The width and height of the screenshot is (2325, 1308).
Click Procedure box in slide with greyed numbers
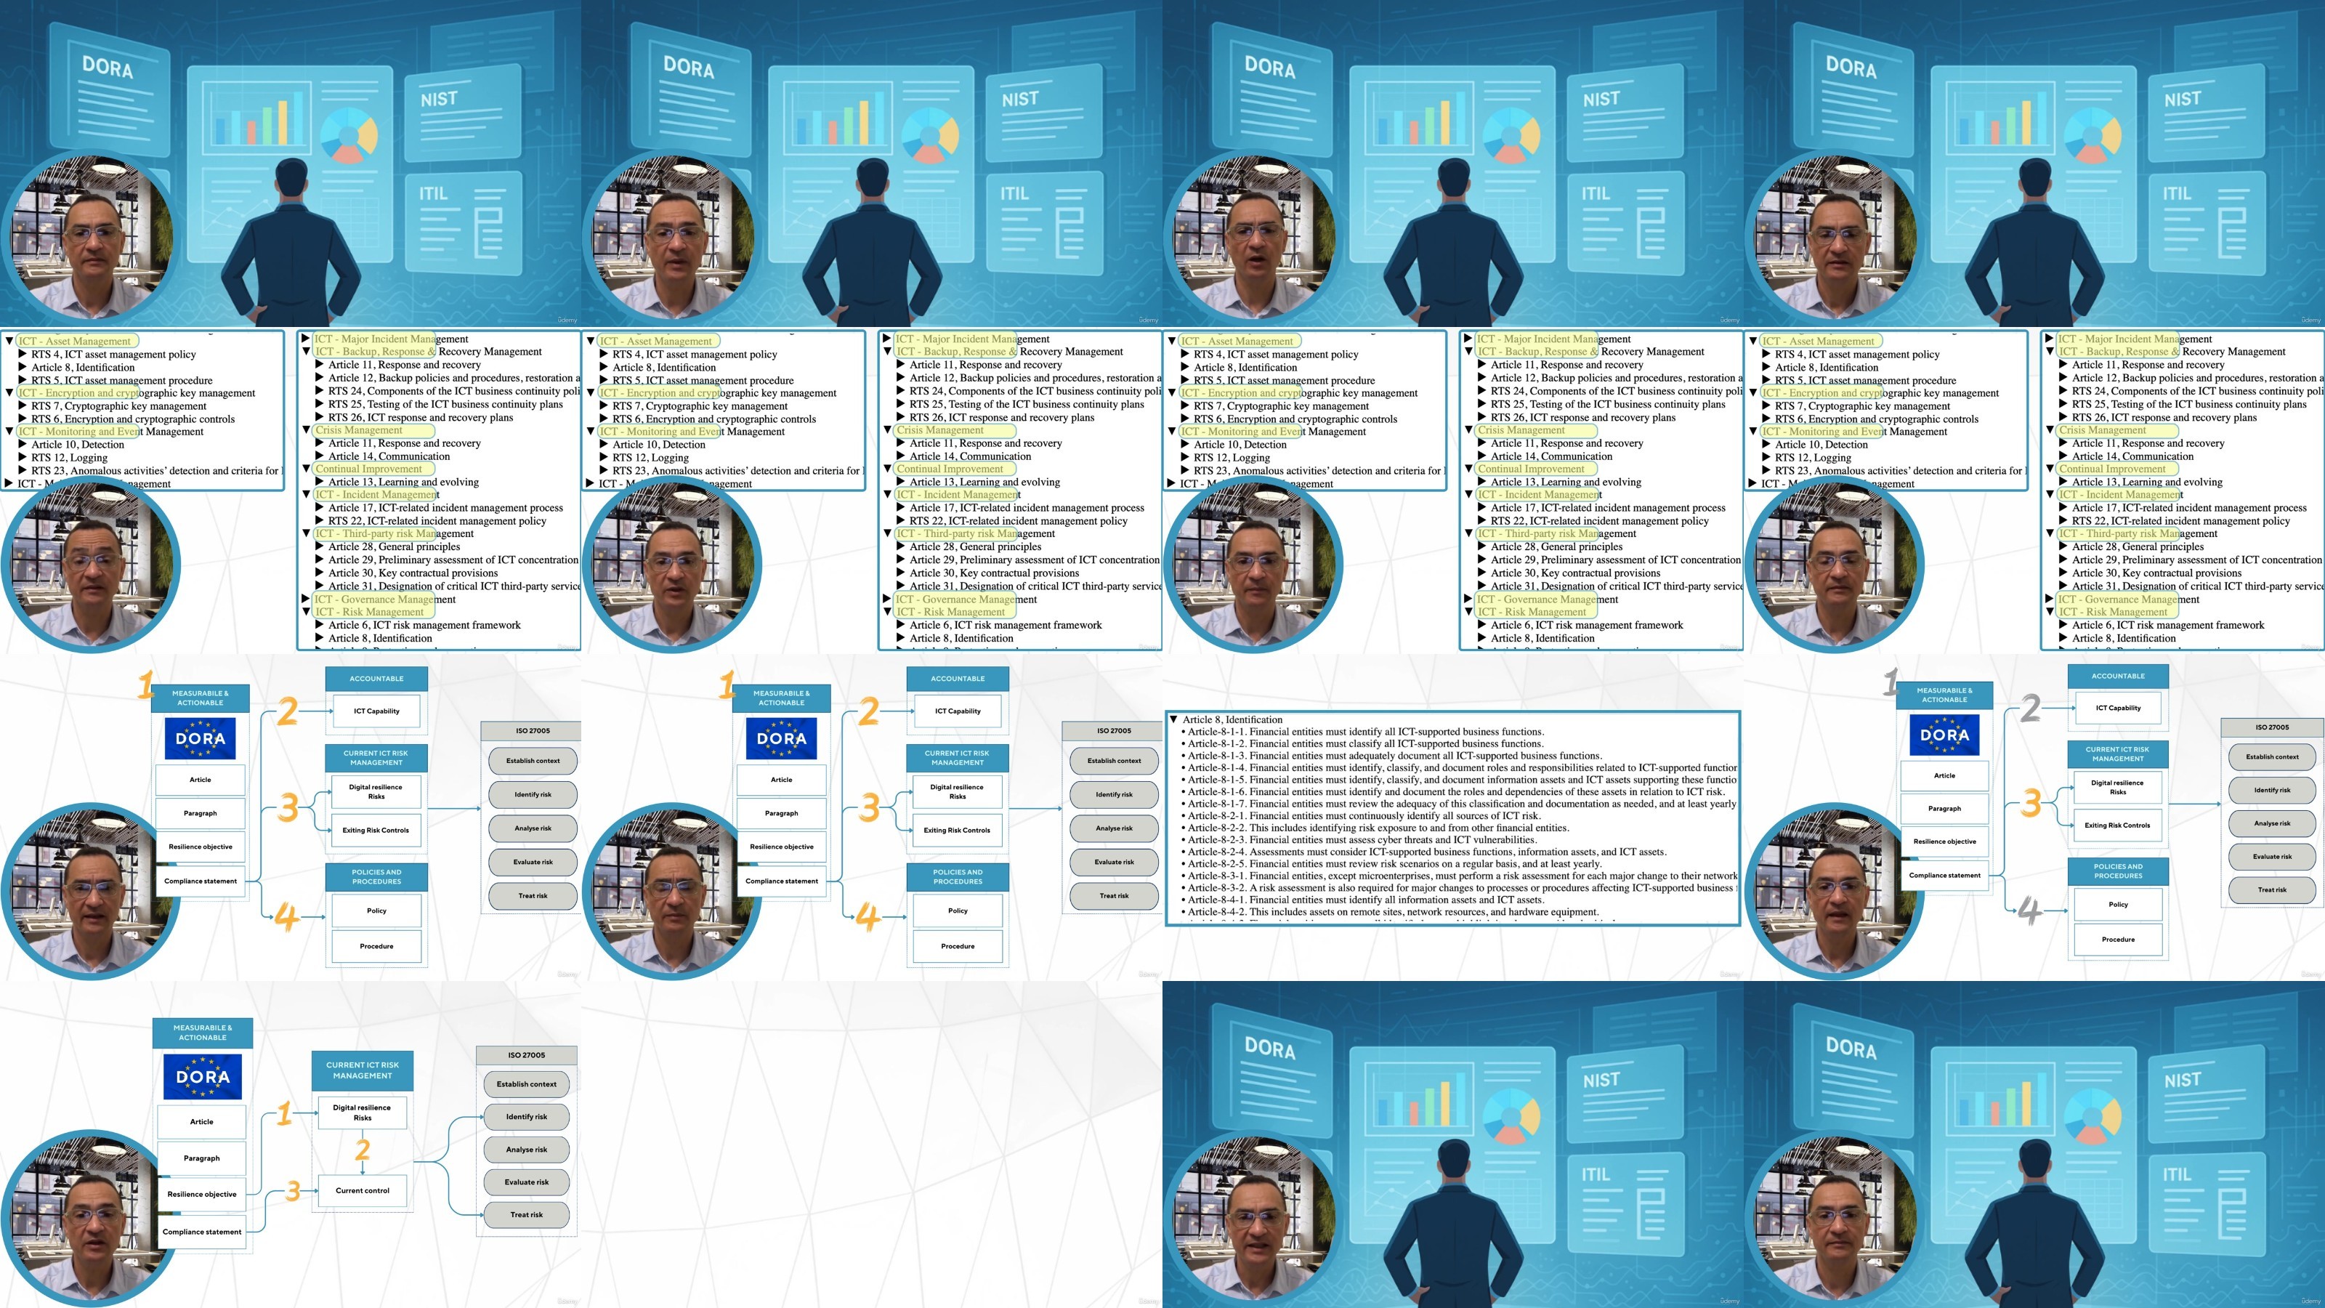coord(2117,940)
